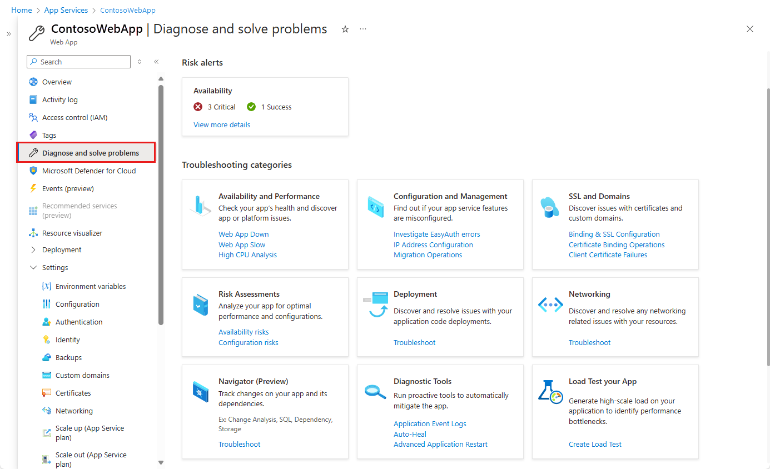Click the sidebar Search input field
This screenshot has width=770, height=469.
coord(78,62)
